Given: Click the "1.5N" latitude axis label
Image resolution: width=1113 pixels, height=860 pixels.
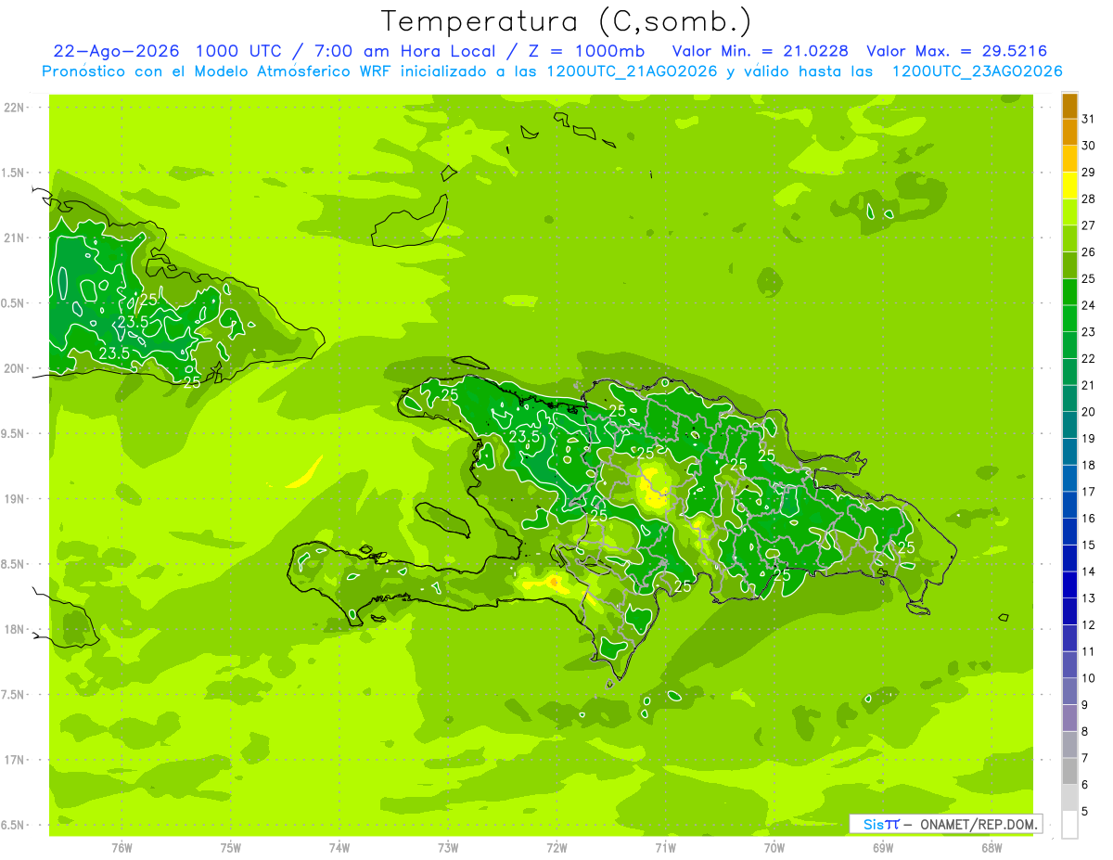Looking at the screenshot, I should pos(13,173).
